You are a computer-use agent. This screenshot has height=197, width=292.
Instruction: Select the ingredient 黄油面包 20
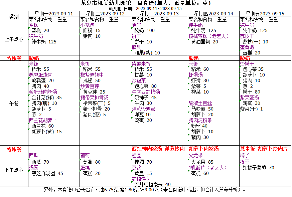click(204, 42)
